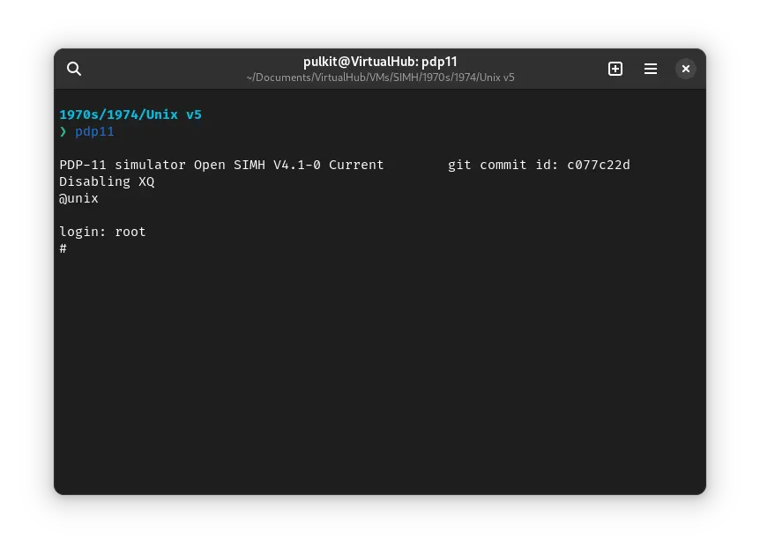
Task: Click the blue arrow prompt symbol
Action: point(63,131)
